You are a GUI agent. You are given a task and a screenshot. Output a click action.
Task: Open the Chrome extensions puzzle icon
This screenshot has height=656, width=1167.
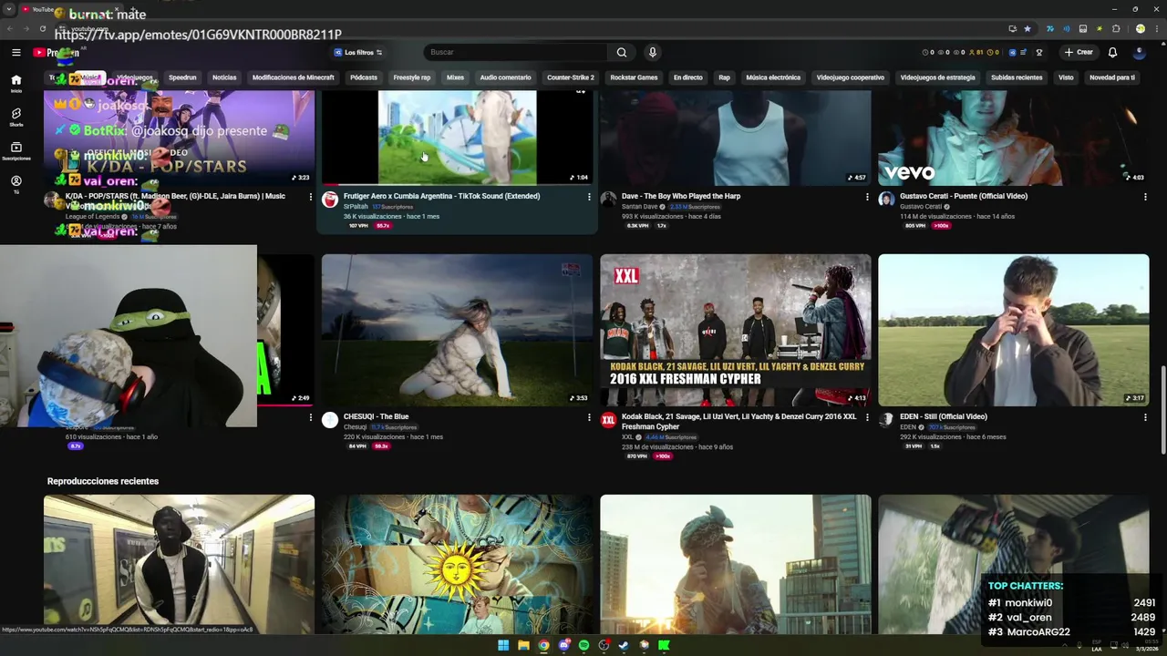pyautogui.click(x=1115, y=28)
